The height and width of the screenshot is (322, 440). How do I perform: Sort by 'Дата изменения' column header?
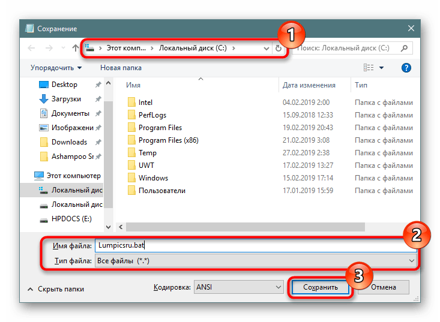click(x=309, y=85)
